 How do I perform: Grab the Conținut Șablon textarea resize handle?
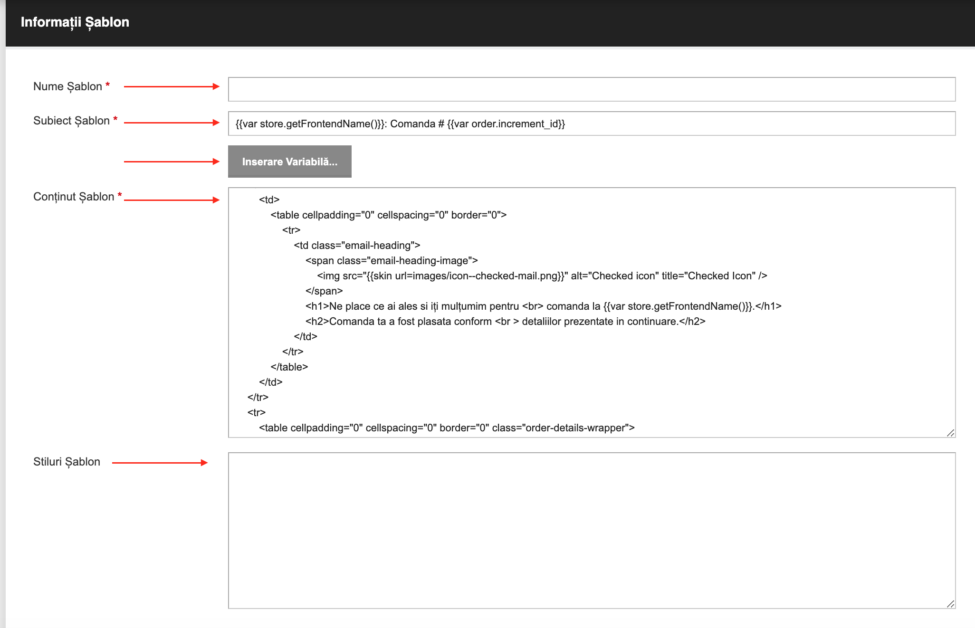950,433
